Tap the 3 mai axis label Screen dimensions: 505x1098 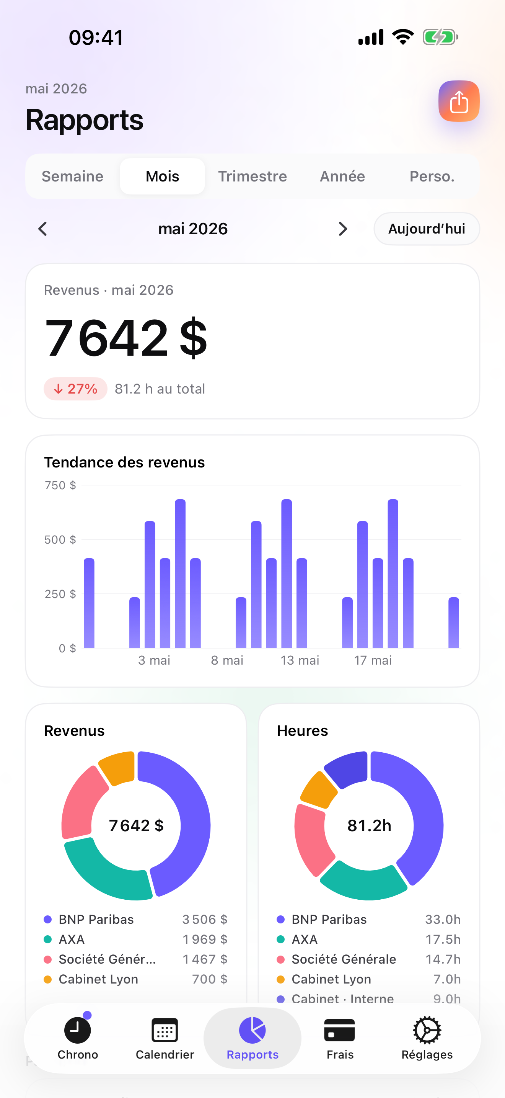pos(154,660)
